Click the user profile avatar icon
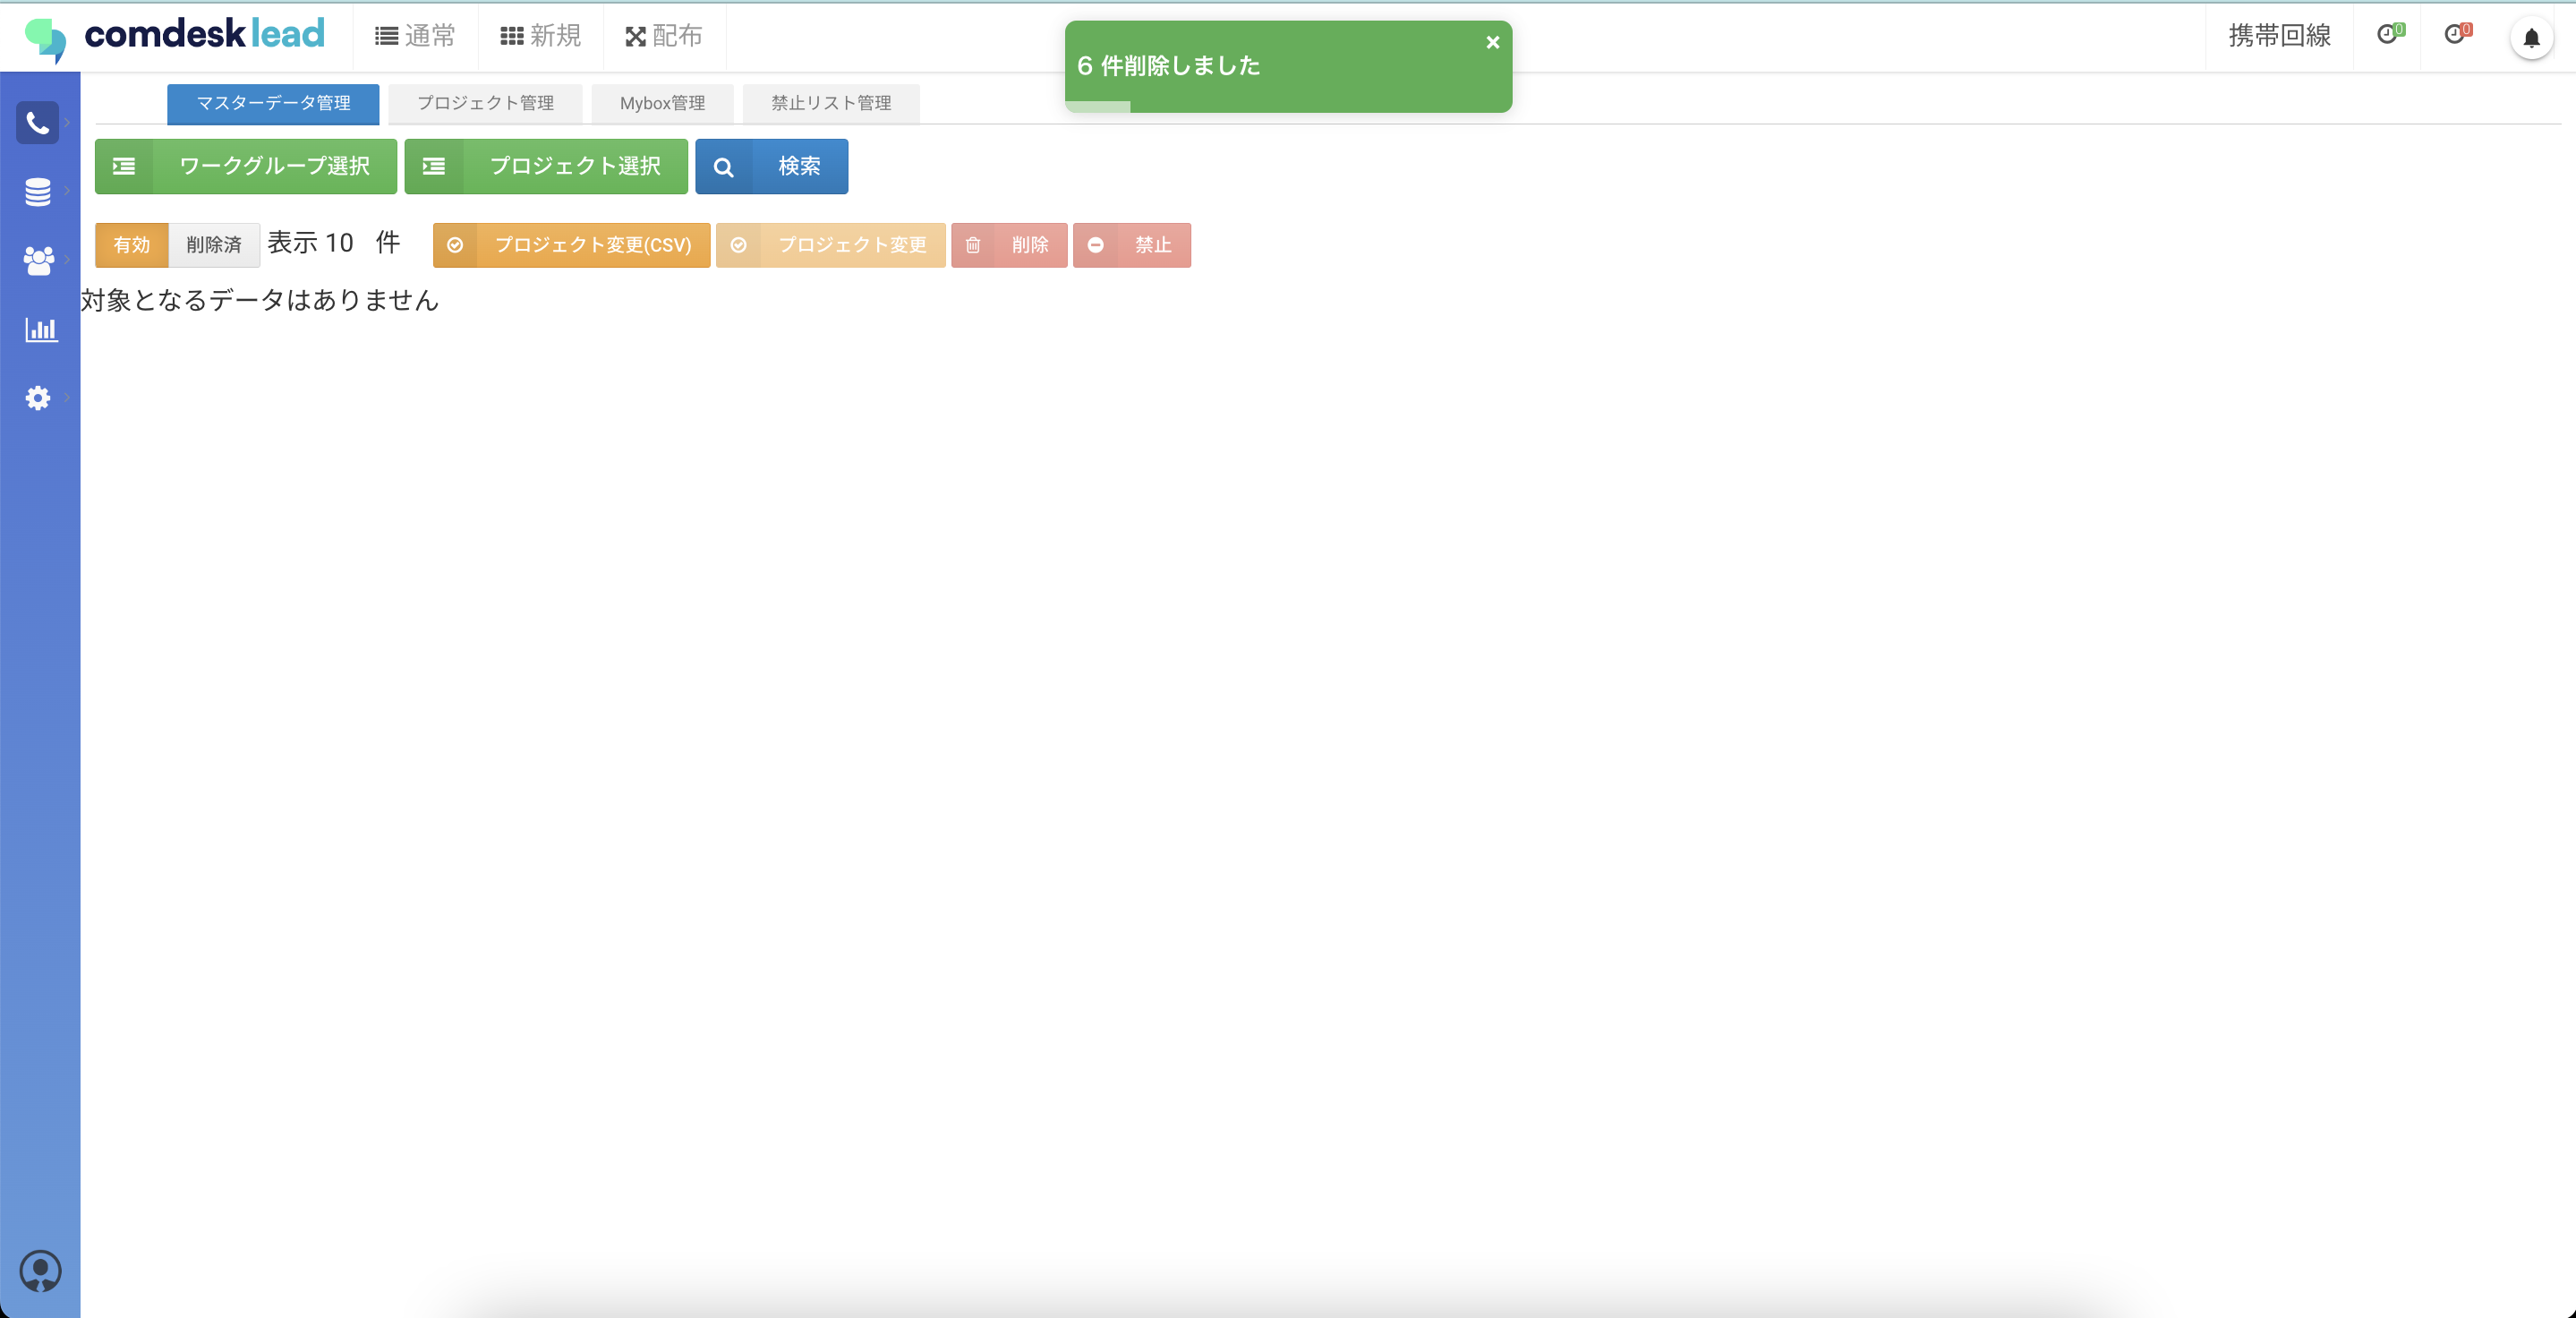Screen dimensions: 2576x1318 (40, 1271)
